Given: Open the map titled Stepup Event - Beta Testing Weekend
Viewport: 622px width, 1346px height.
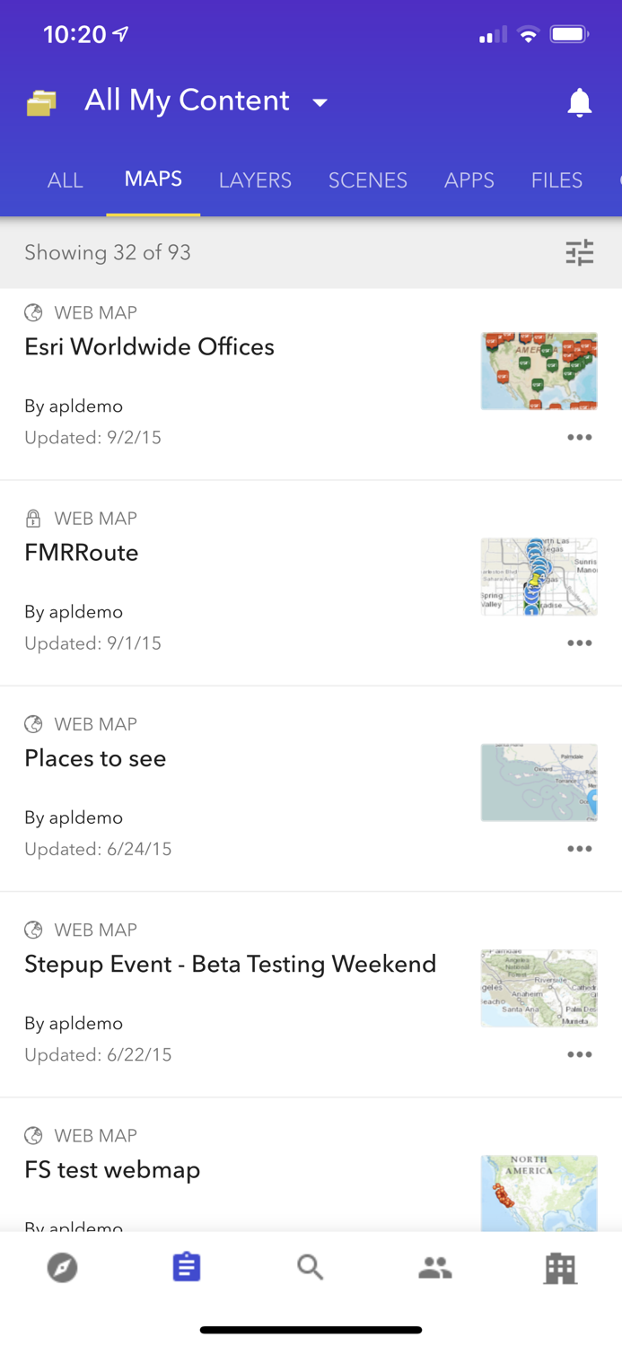Looking at the screenshot, I should (230, 964).
